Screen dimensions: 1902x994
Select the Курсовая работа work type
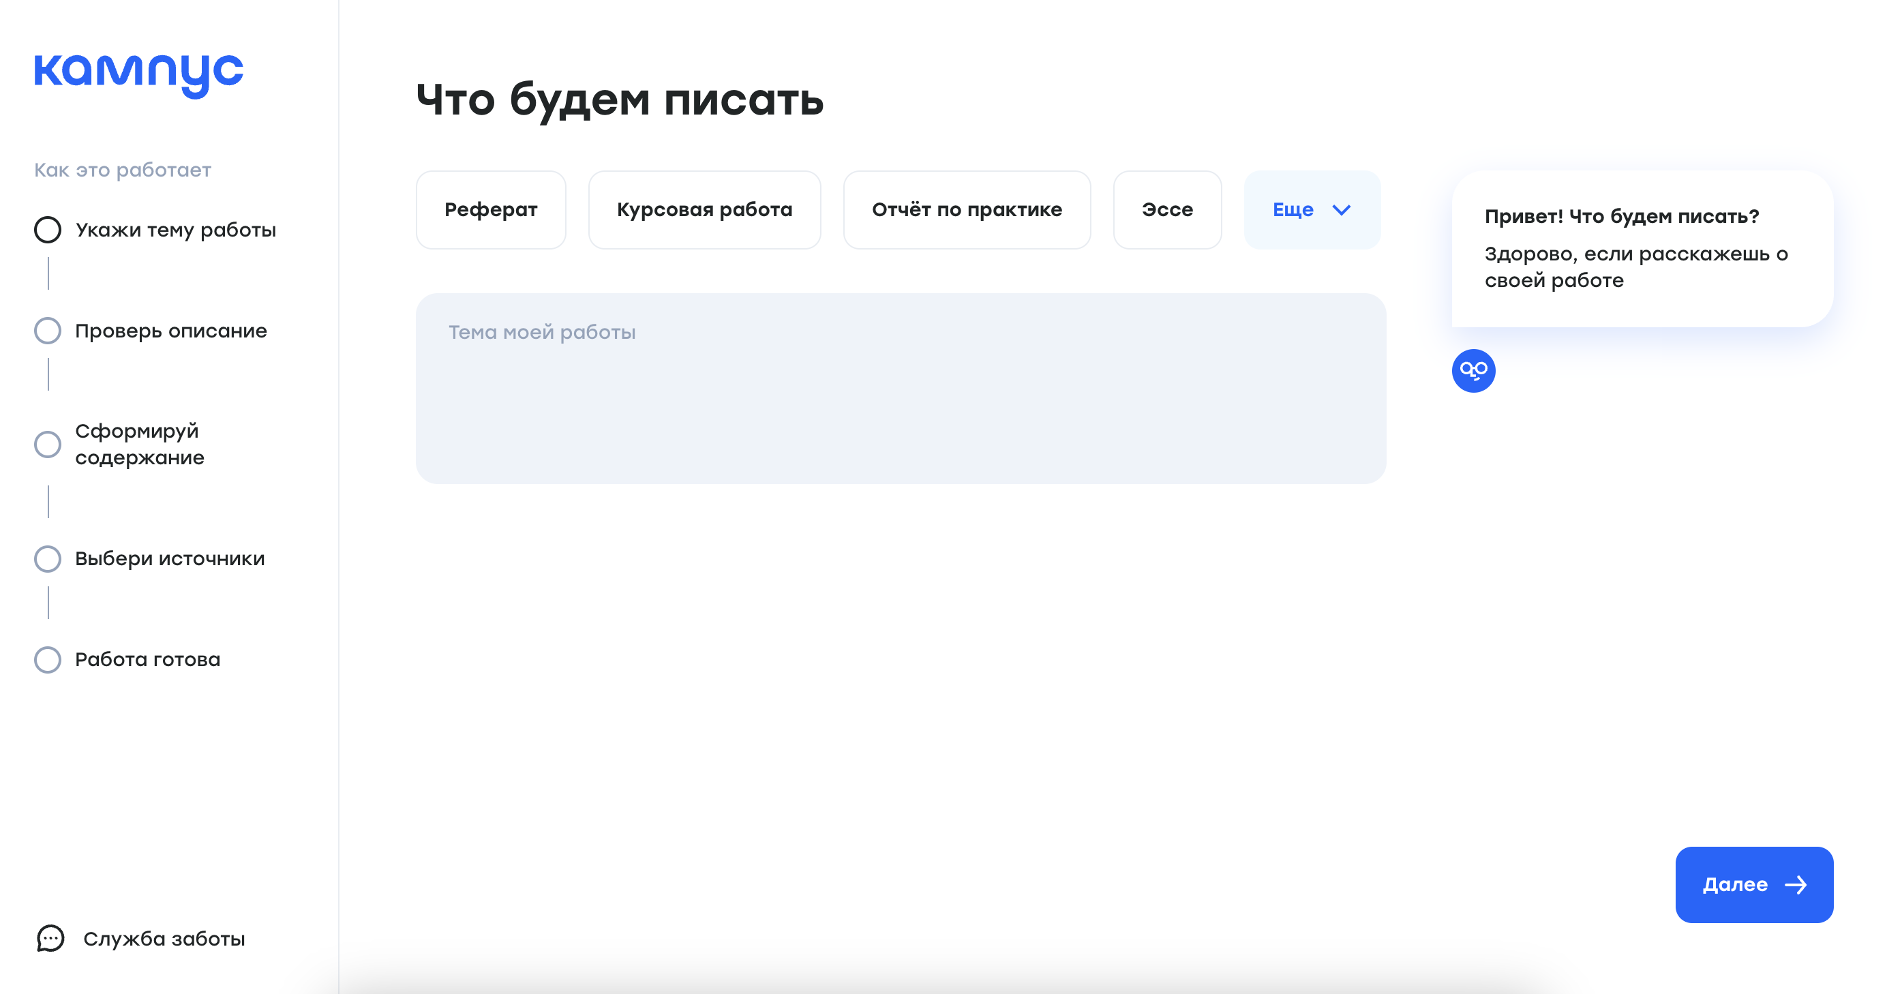[x=704, y=210]
